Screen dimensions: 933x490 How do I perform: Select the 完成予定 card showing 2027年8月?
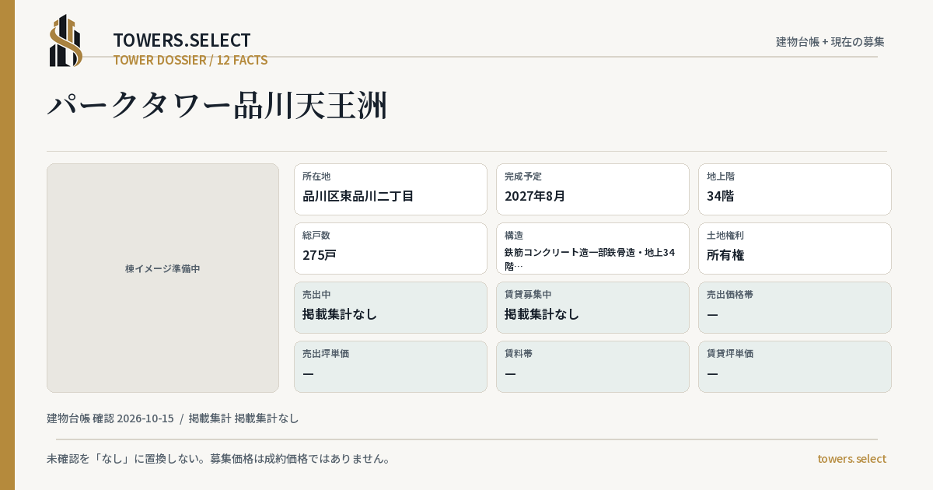pyautogui.click(x=592, y=189)
